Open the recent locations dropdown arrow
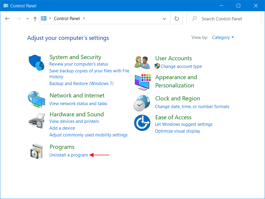This screenshot has width=265, height=199. click(27, 19)
